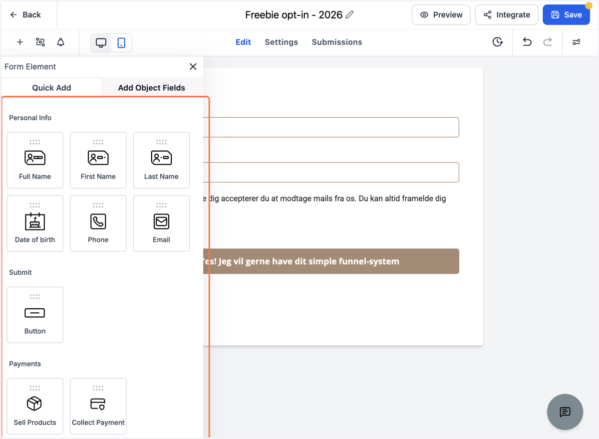Add the First Name field
Viewport: 599px width, 439px height.
pos(98,160)
